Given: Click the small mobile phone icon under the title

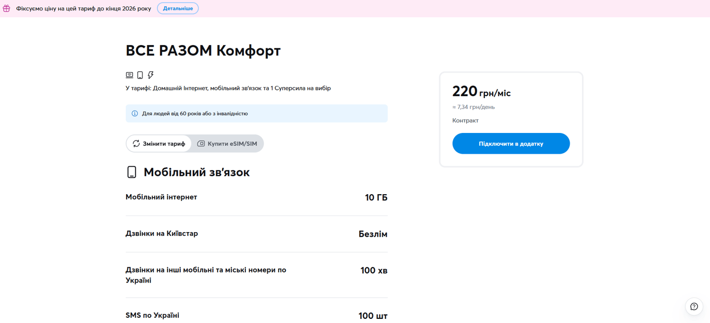Looking at the screenshot, I should (140, 75).
